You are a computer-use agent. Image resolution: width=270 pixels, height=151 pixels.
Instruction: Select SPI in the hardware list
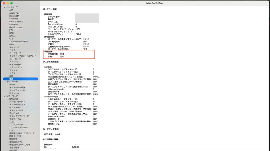coord(11,39)
